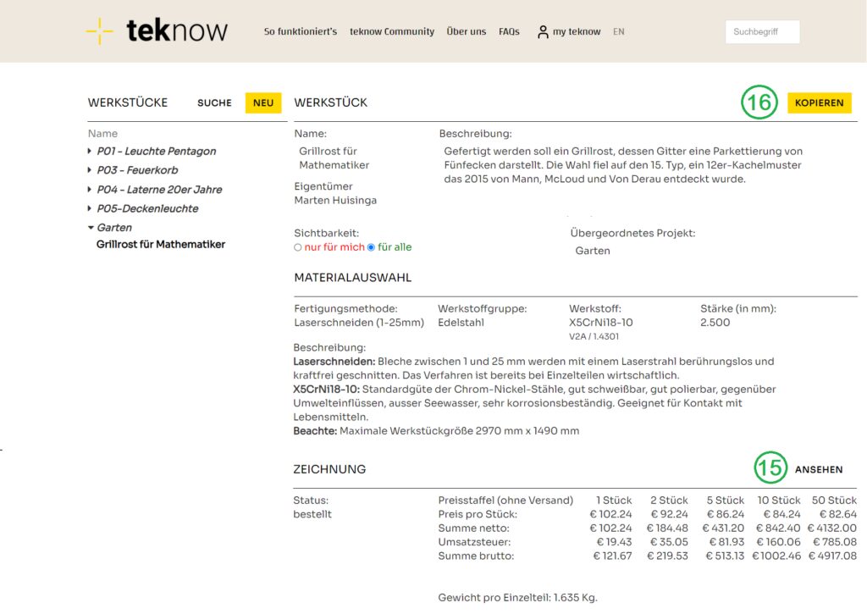This screenshot has width=867, height=614.
Task: Select the Garten project label
Action: [x=114, y=227]
